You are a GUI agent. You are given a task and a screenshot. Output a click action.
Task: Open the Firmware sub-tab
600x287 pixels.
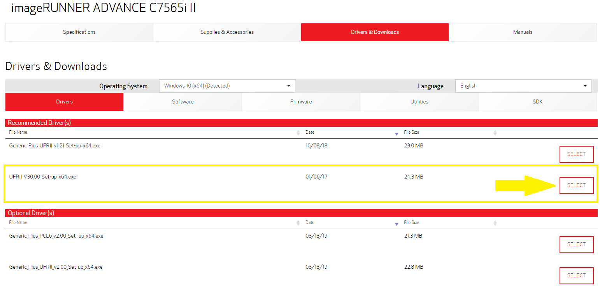301,101
